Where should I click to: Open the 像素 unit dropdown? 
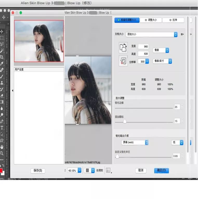(x=161, y=50)
